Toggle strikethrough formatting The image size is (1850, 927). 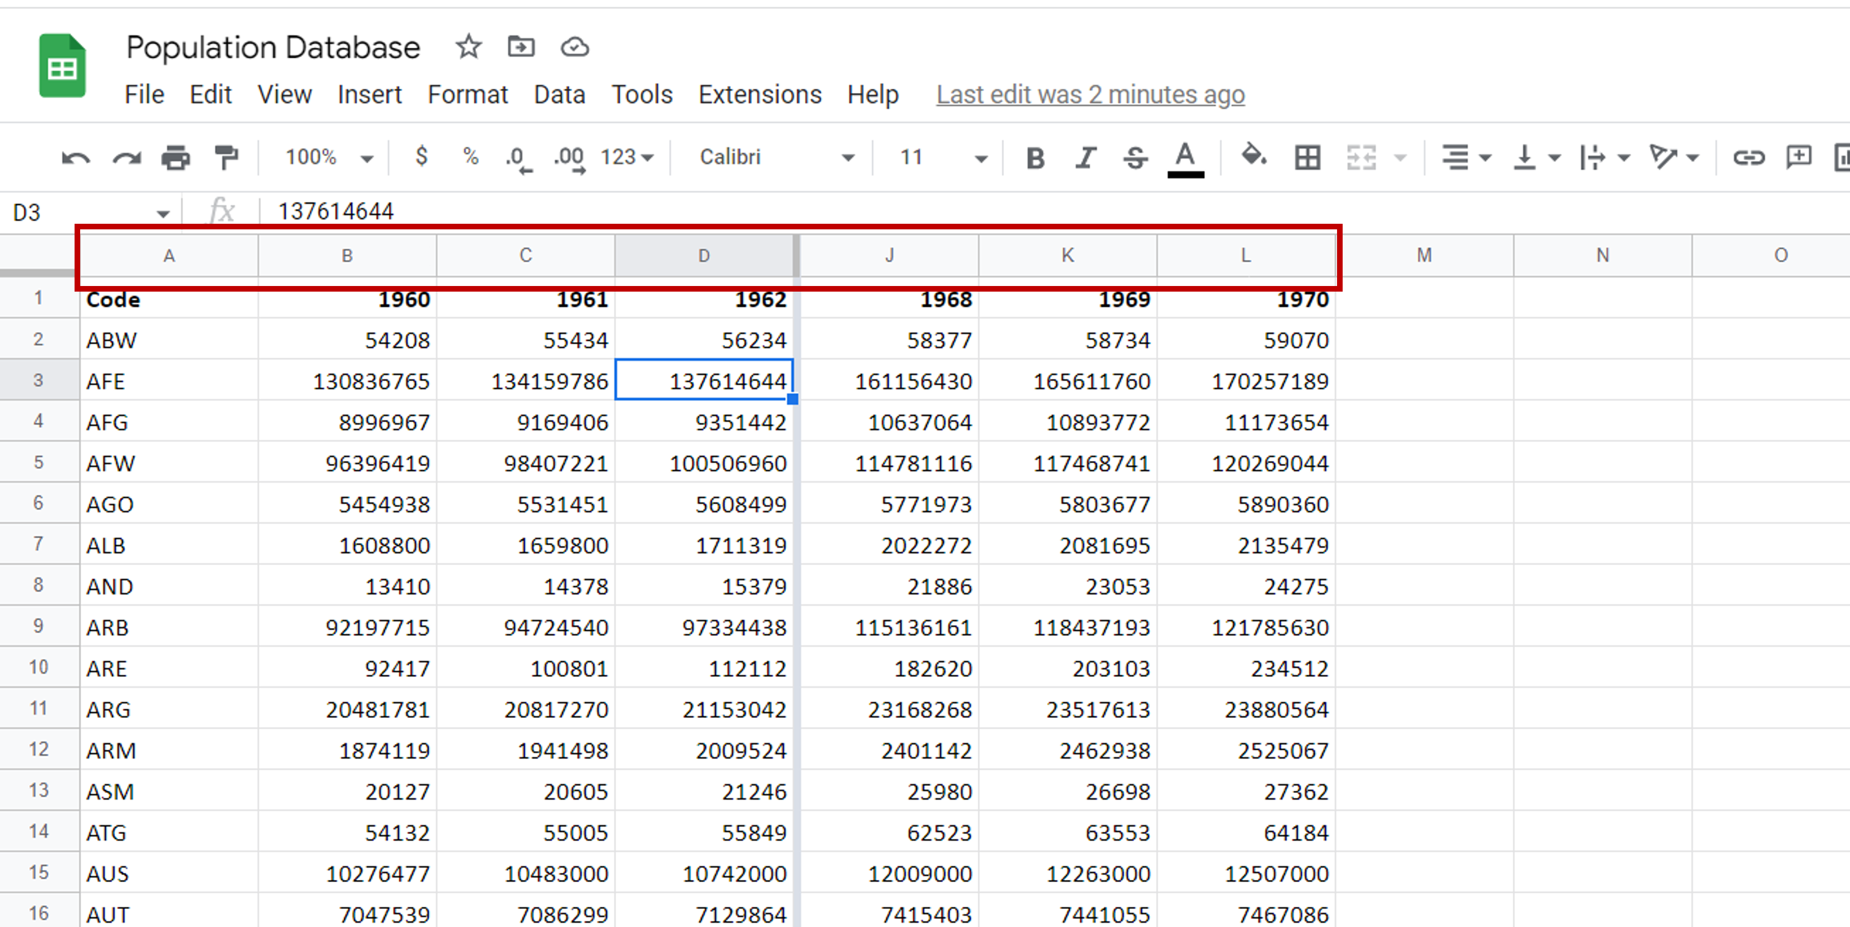point(1135,158)
